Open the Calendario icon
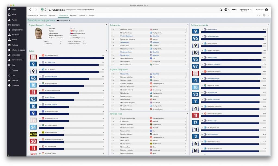278x166 pixels. coord(9,25)
